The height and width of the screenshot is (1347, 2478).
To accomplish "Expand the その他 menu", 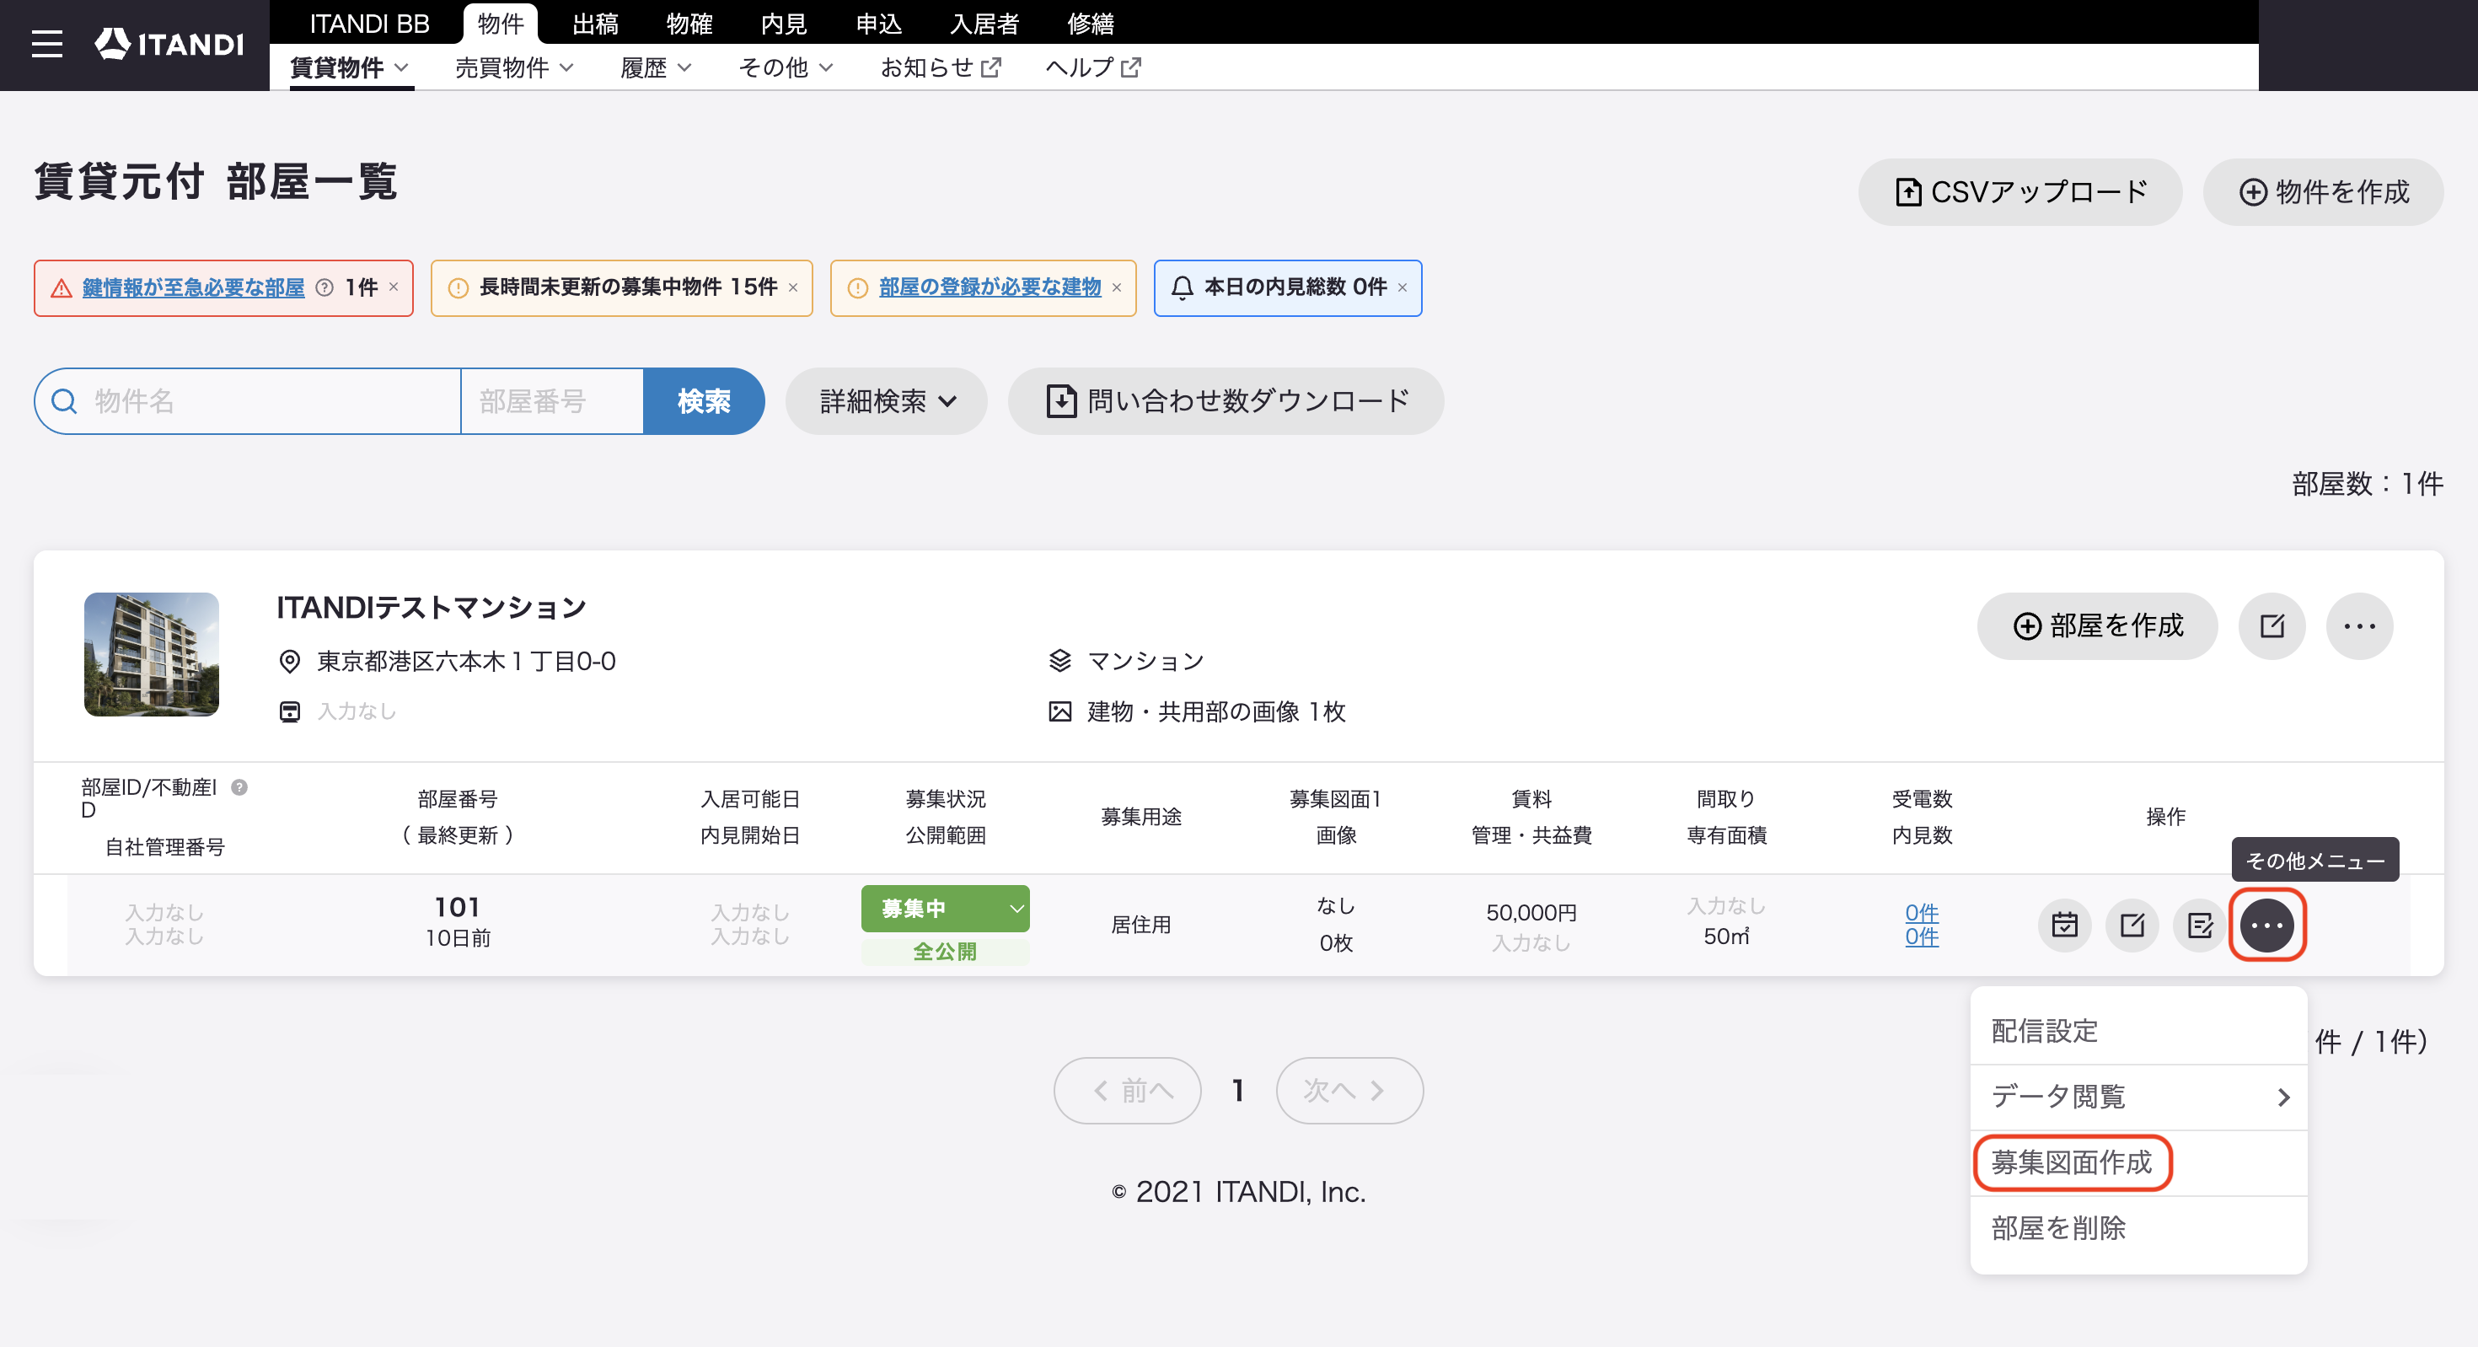I will coord(786,67).
